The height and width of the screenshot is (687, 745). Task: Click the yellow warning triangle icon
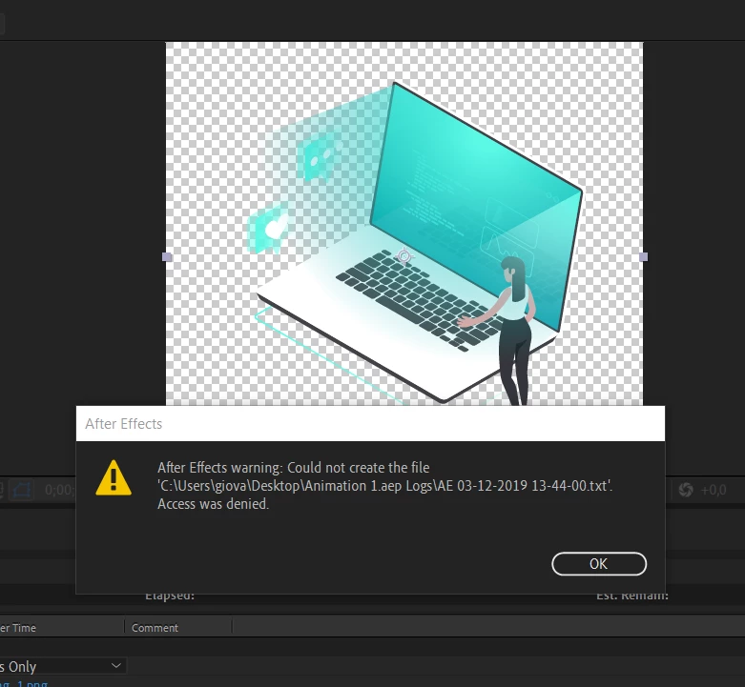point(114,477)
